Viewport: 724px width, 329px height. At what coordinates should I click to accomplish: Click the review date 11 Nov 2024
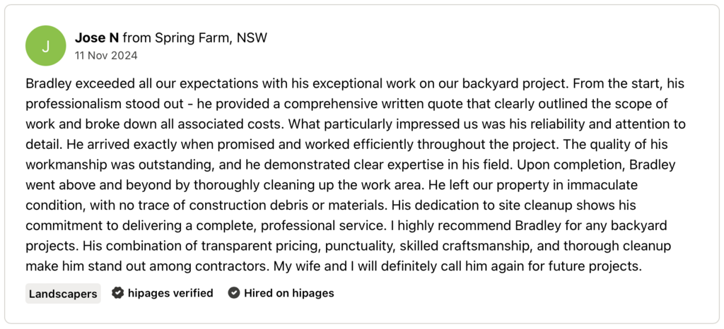tap(106, 55)
